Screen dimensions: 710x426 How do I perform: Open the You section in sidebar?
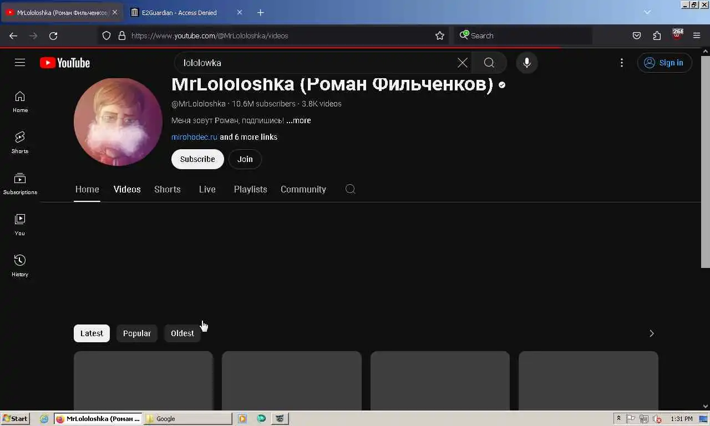[x=20, y=225]
